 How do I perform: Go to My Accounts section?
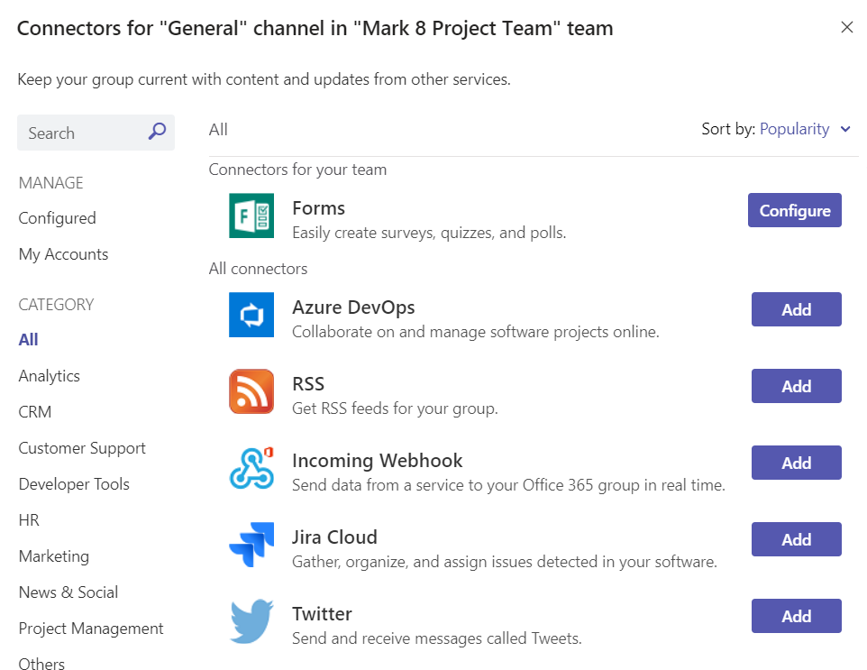point(63,254)
